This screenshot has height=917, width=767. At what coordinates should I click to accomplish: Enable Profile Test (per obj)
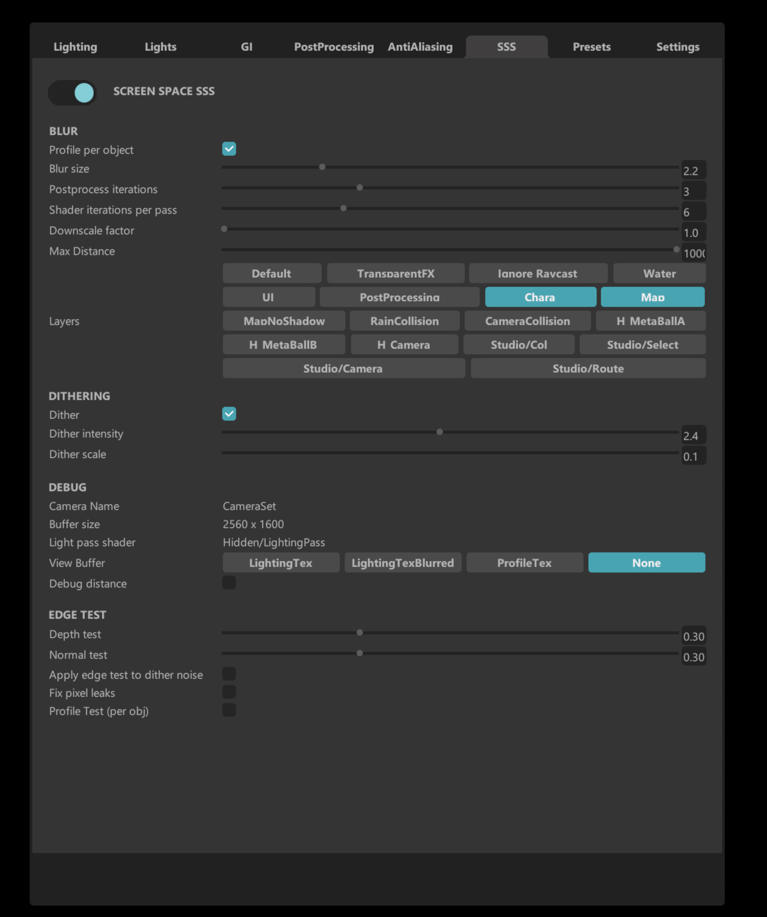tap(229, 710)
